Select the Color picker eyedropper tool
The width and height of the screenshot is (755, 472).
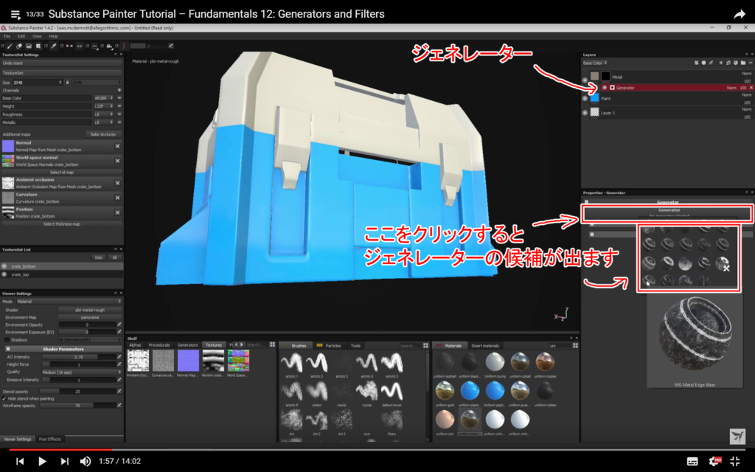tap(54, 46)
